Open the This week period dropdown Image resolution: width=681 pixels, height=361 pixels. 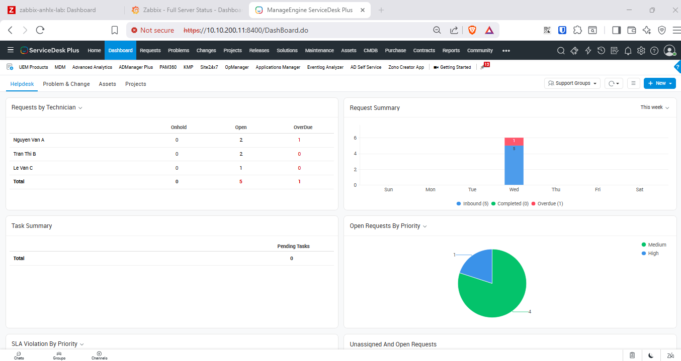click(x=654, y=107)
